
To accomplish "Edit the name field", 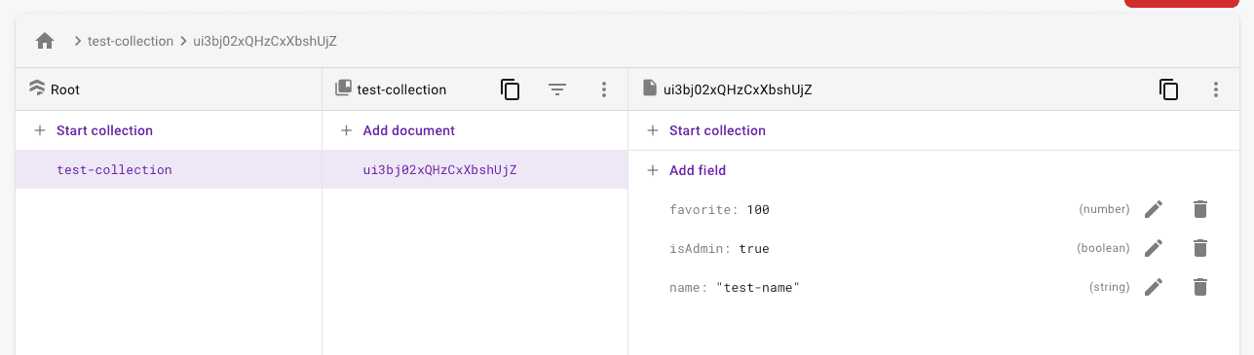I will click(1154, 287).
